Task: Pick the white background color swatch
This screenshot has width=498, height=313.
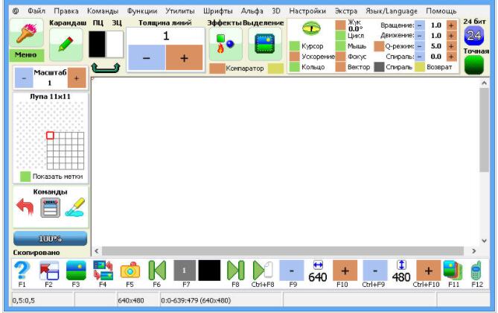Action: coord(115,44)
